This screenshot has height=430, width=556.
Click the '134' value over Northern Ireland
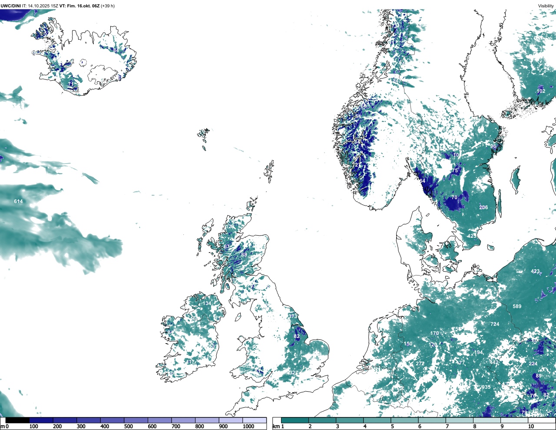(x=207, y=303)
